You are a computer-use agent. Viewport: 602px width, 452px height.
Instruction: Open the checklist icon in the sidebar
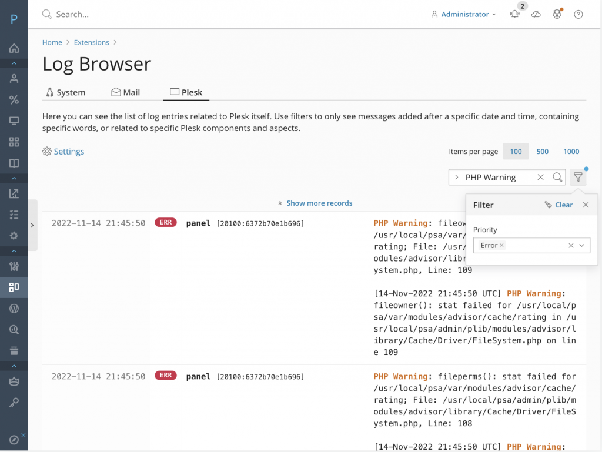point(14,215)
